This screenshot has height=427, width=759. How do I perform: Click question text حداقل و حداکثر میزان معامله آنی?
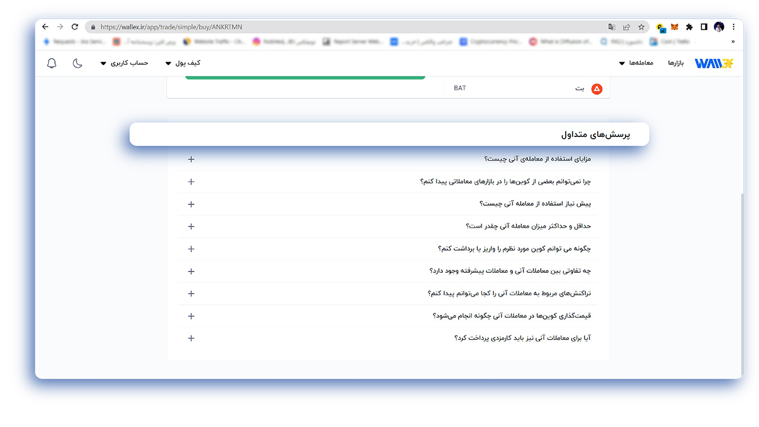(x=528, y=227)
